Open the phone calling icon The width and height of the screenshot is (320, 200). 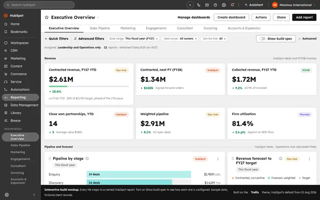click(199, 5)
